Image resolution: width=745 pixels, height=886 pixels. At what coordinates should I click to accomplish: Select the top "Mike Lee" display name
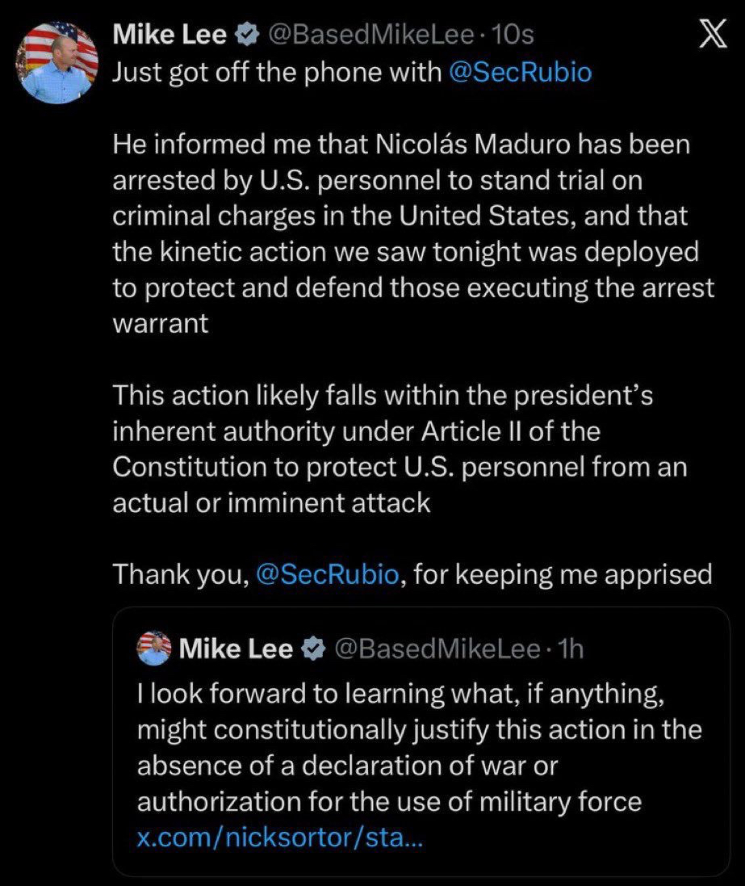170,34
